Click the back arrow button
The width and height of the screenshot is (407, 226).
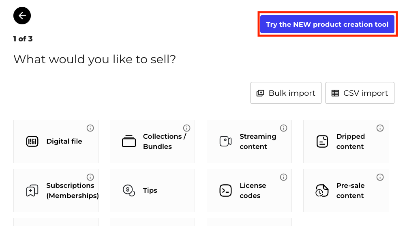22,16
